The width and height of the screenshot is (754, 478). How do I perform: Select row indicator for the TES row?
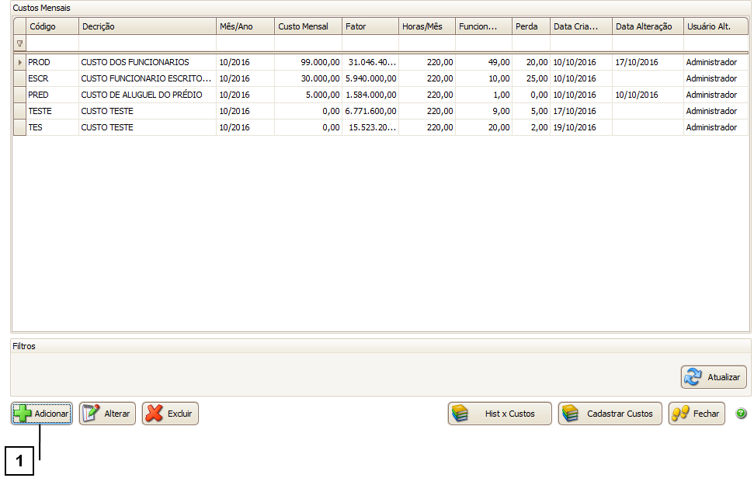click(x=19, y=127)
